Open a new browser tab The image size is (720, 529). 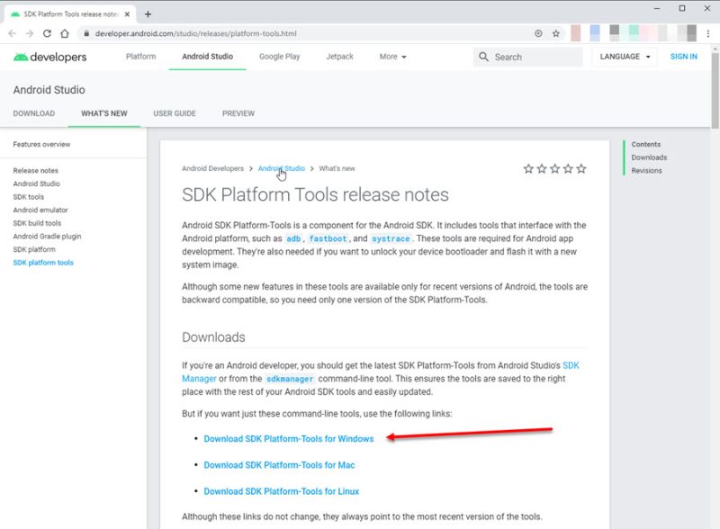(x=148, y=13)
